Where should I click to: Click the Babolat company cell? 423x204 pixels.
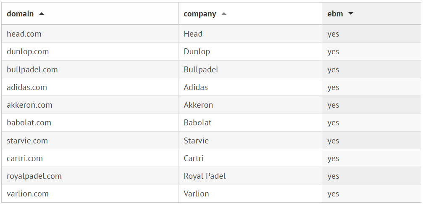(x=197, y=123)
